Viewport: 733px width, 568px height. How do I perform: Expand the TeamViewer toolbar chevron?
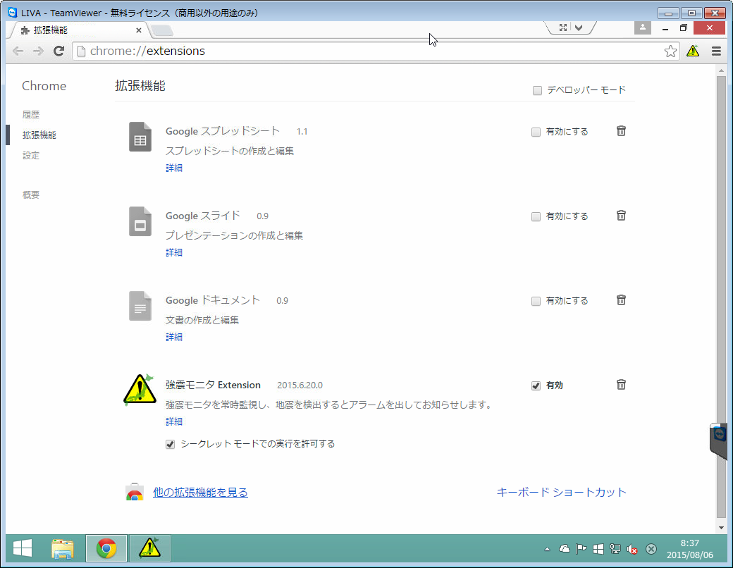coord(579,27)
